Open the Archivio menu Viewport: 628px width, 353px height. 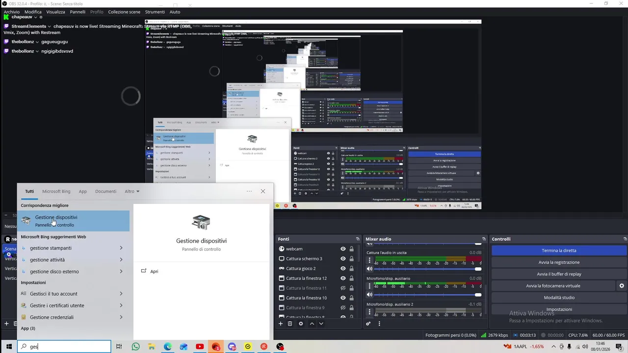[x=12, y=12]
